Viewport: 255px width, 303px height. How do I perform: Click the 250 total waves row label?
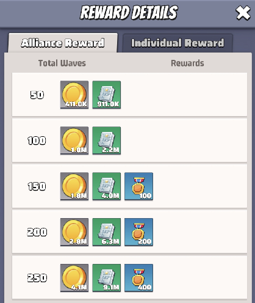37,278
